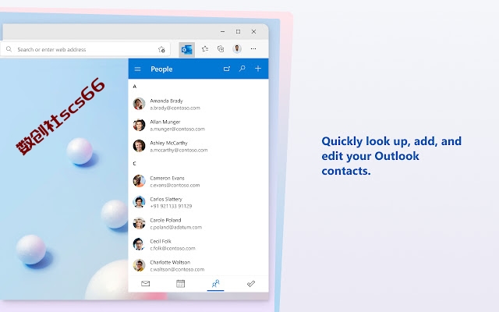Open Charlotte Waltson's contact photo
The height and width of the screenshot is (312, 499).
click(x=139, y=265)
